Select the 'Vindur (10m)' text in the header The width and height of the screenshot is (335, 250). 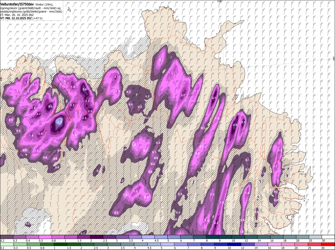(x=44, y=4)
